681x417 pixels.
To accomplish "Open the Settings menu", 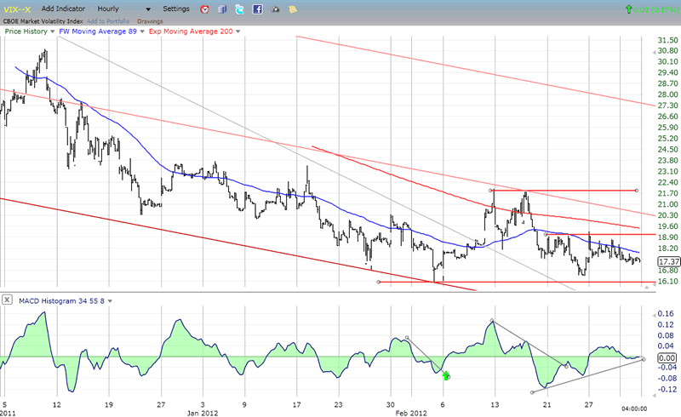I will 176,9.
